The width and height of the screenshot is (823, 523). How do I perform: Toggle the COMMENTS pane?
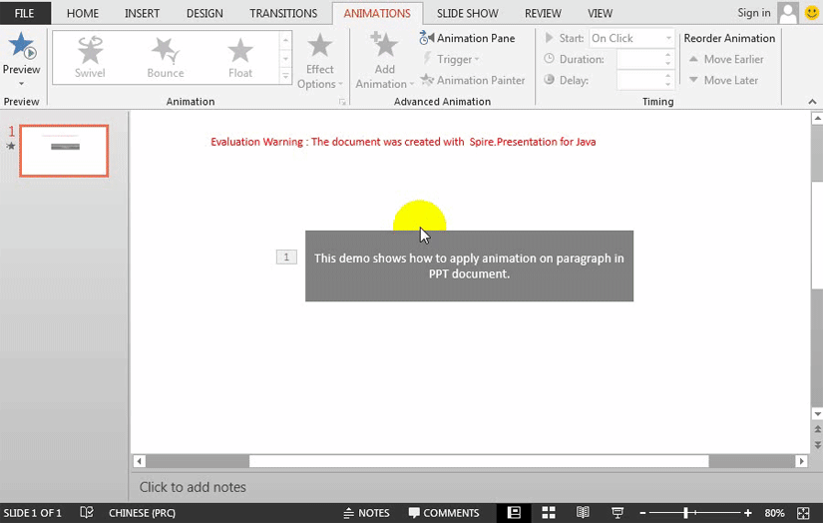point(444,513)
